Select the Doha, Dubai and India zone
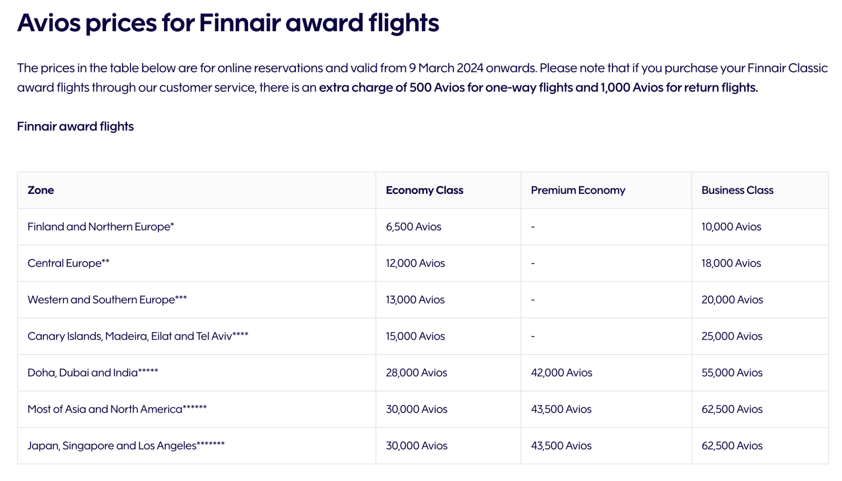This screenshot has height=481, width=842. (x=93, y=373)
